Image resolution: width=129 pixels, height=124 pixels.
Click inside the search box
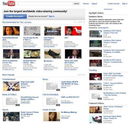pos(45,4)
